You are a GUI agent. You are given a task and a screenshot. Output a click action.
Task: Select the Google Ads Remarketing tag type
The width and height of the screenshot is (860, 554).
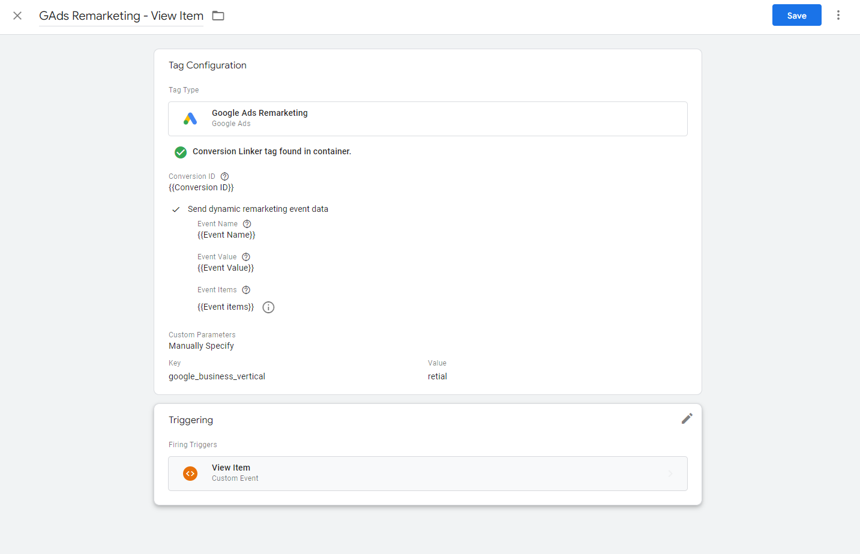click(x=428, y=119)
